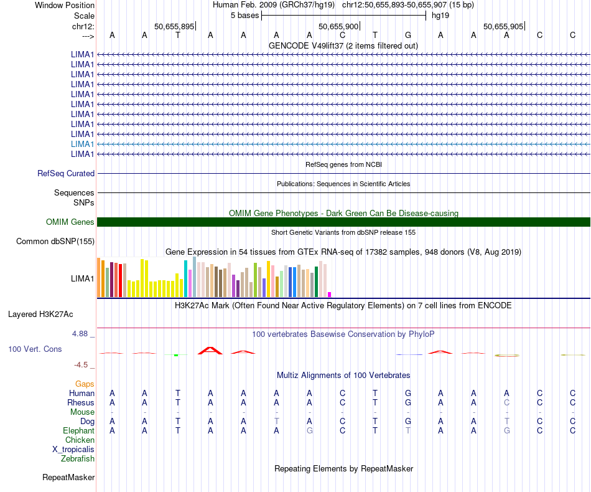Click the 50,655,895 ruler position marker
Viewport: 591px width, 492px height.
(174, 26)
